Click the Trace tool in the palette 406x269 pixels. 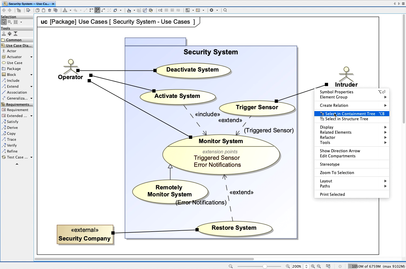[11, 139]
